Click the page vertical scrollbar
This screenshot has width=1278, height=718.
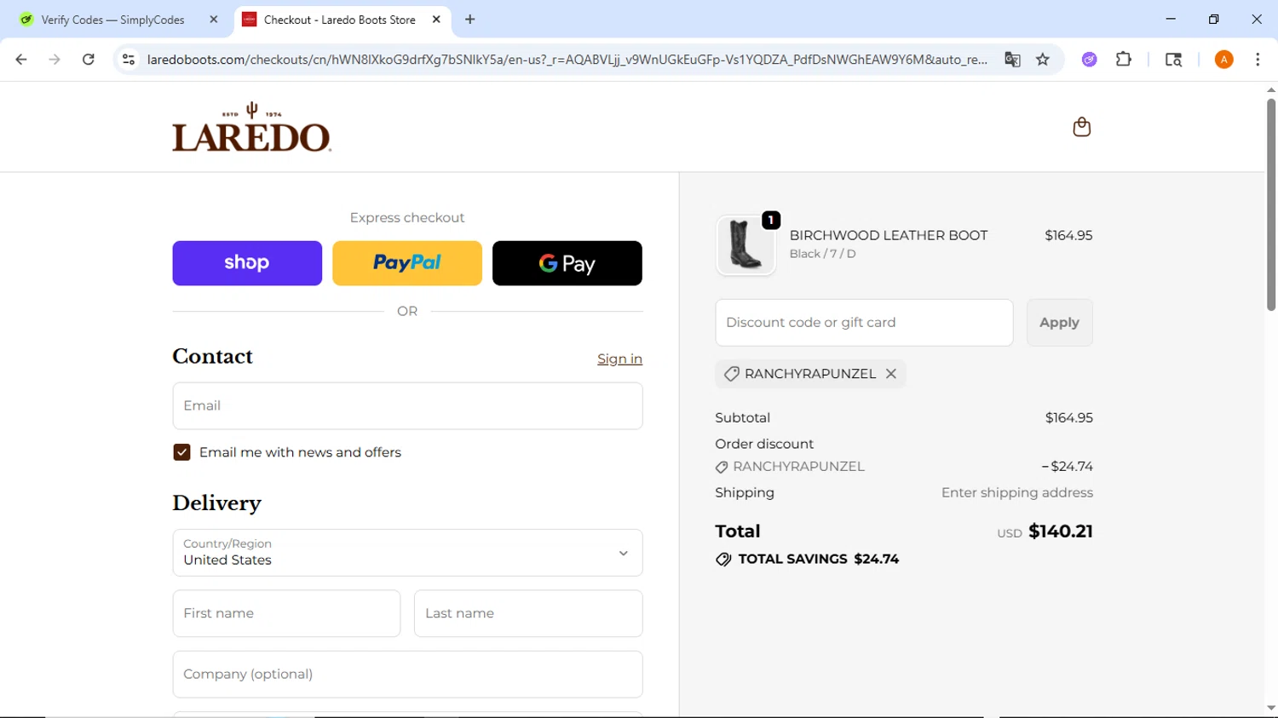point(1270,204)
